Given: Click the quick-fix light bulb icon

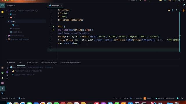Looking at the screenshot, I should (7, 75).
